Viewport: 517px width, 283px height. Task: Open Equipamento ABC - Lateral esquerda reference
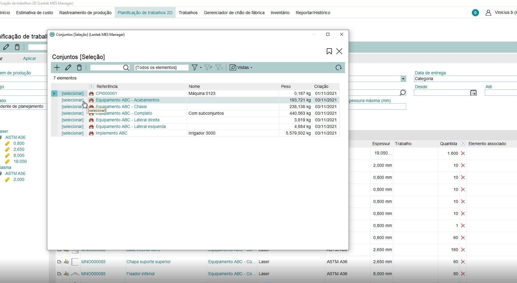[131, 126]
